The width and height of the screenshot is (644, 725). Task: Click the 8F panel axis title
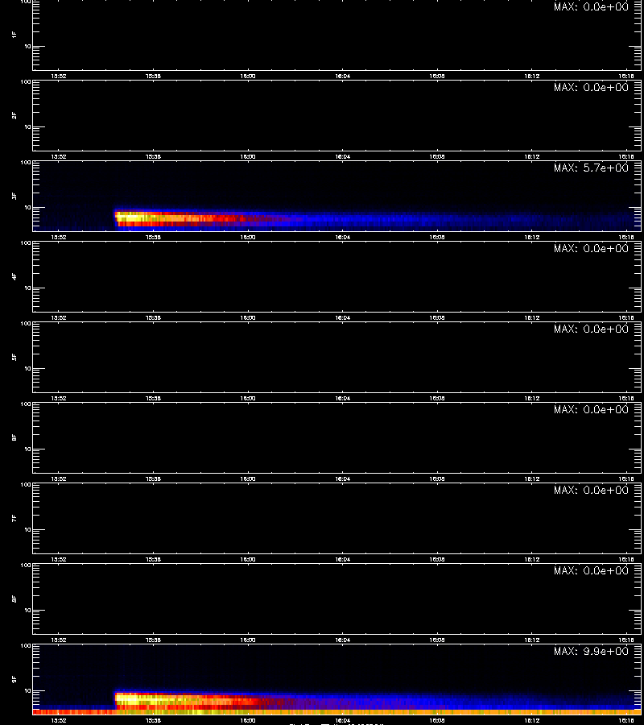point(14,599)
